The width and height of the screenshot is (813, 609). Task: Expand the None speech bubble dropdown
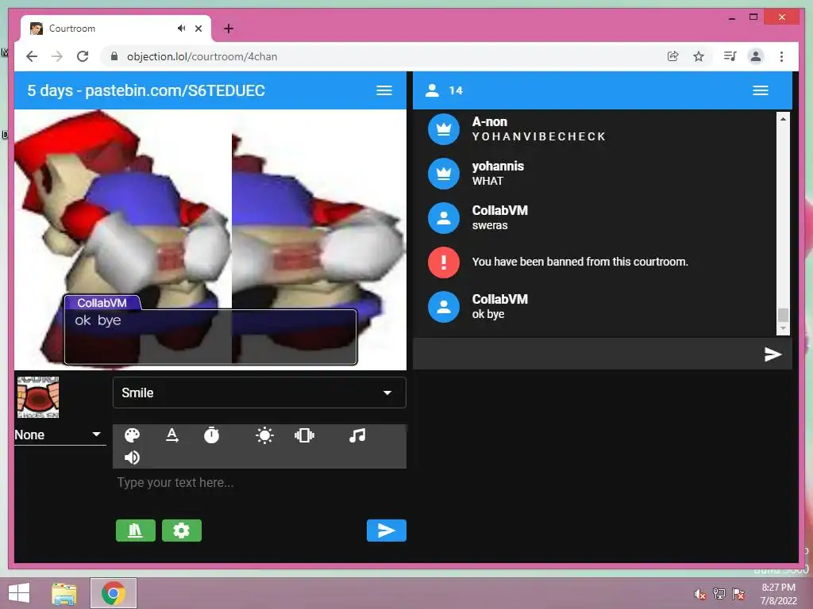click(60, 435)
